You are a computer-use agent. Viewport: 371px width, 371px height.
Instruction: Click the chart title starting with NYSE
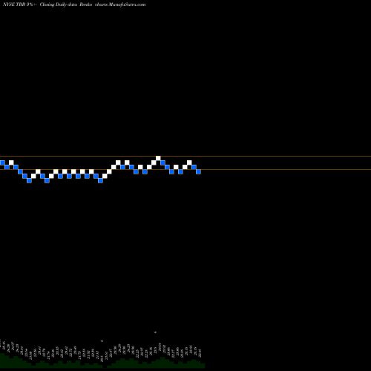(74, 4)
